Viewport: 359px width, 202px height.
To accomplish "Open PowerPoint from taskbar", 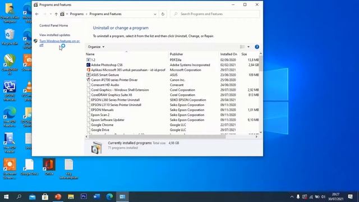I will [58, 196].
